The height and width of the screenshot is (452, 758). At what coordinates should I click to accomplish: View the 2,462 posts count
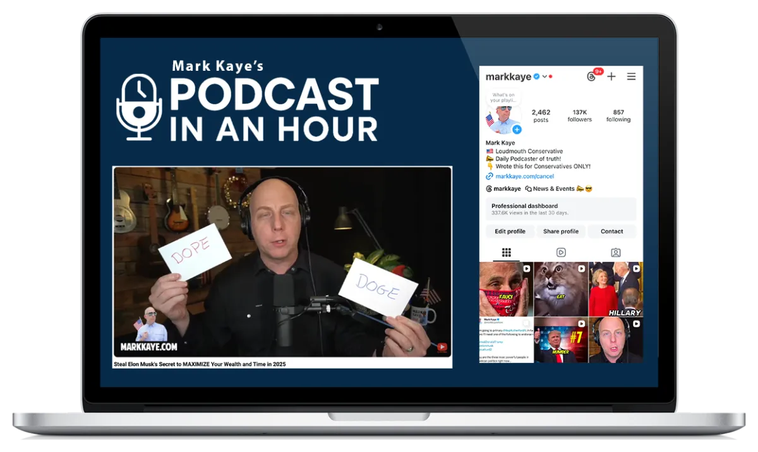[541, 116]
